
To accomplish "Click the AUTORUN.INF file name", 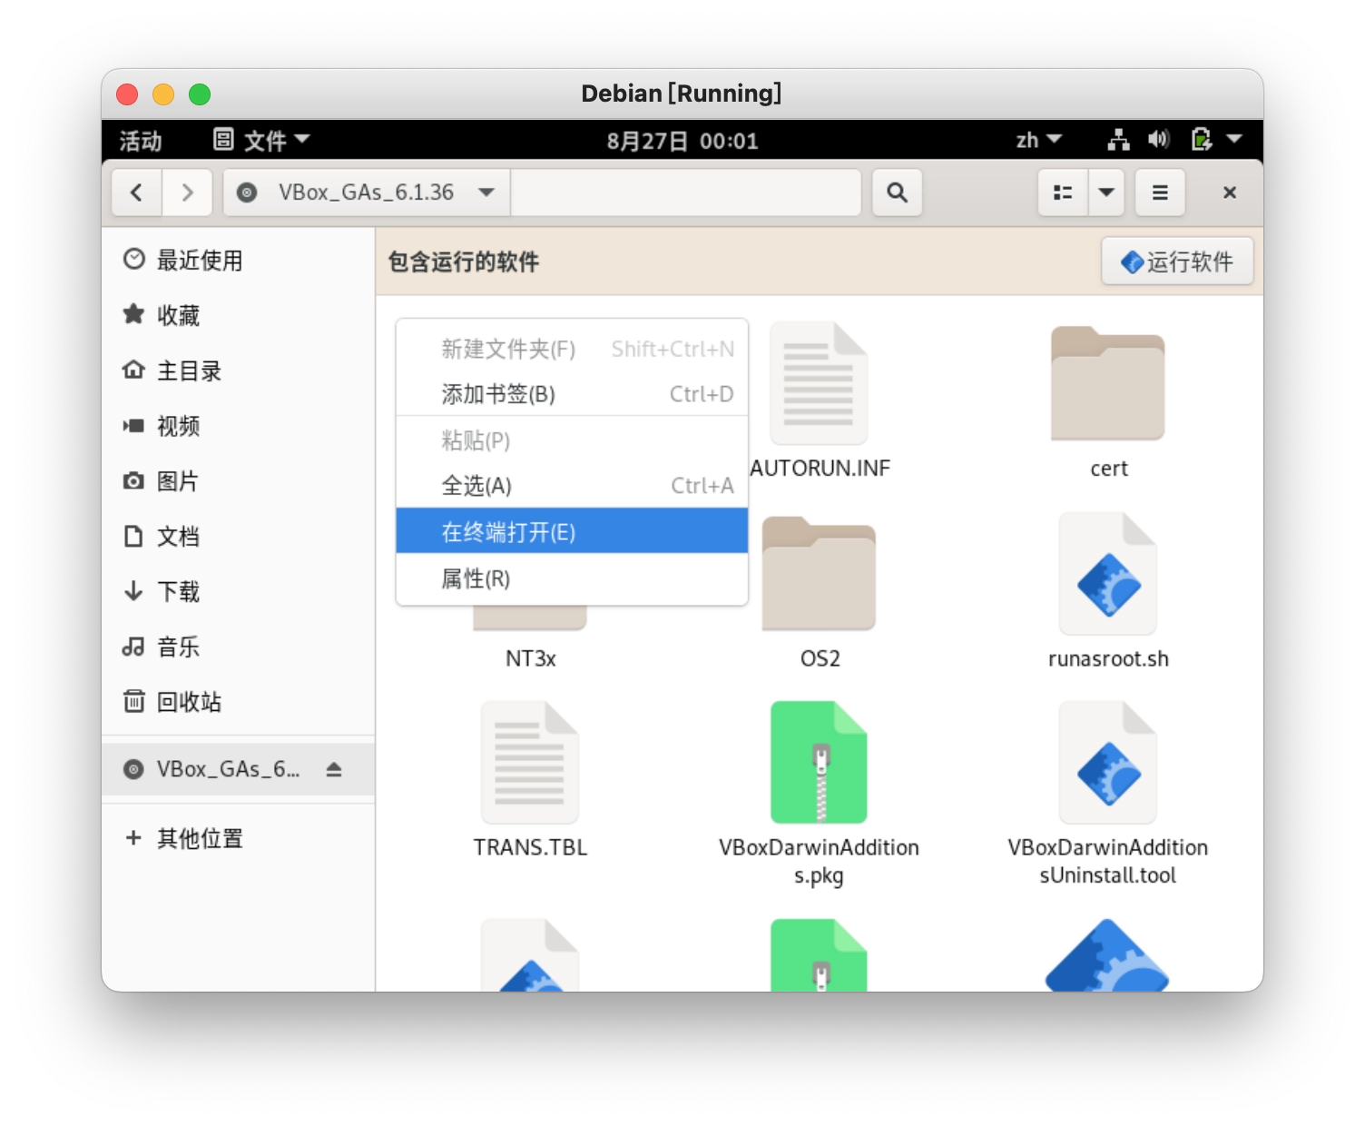I will 820,469.
